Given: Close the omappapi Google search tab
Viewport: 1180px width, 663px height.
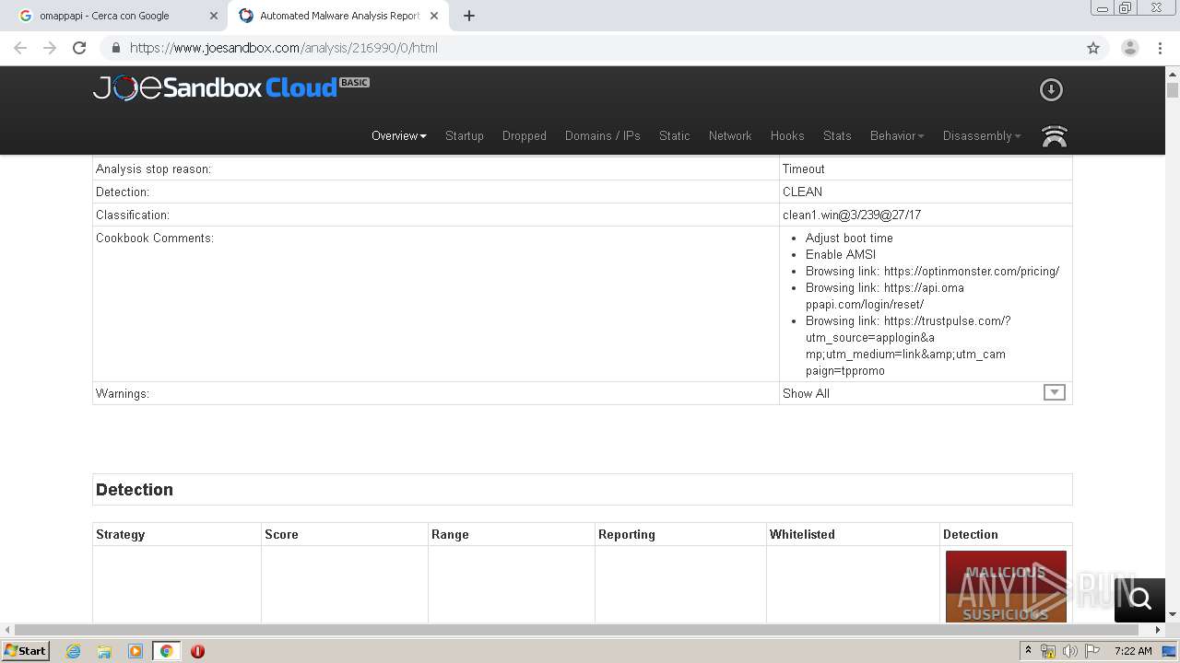Looking at the screenshot, I should click(214, 16).
